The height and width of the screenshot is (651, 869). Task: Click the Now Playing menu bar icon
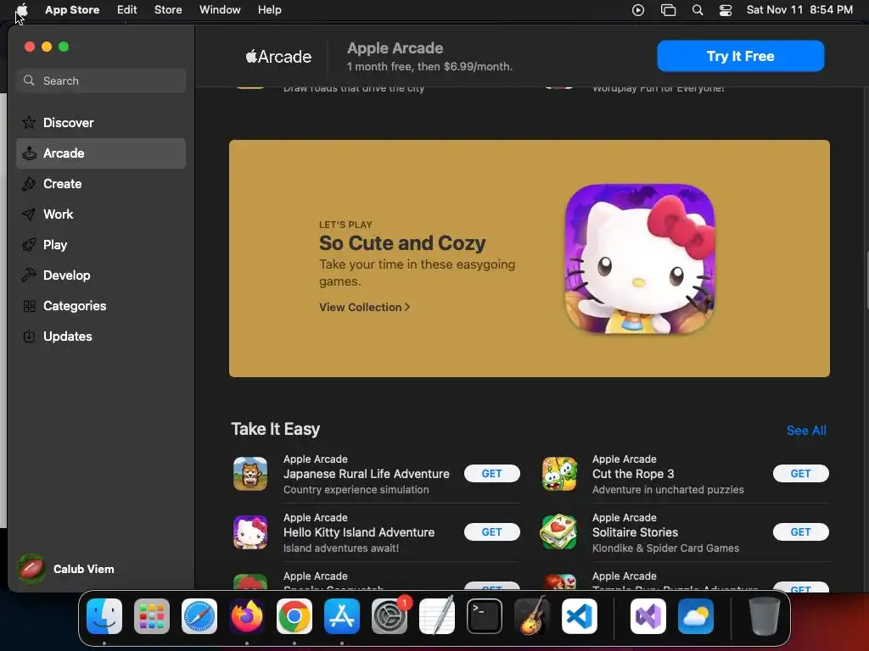(638, 10)
